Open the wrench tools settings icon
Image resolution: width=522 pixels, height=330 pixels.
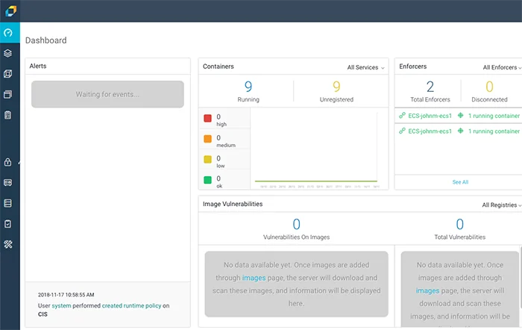8,244
